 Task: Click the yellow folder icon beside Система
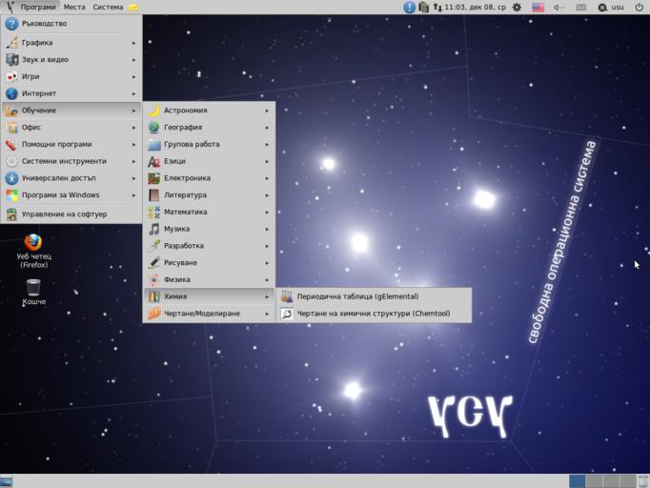(133, 7)
